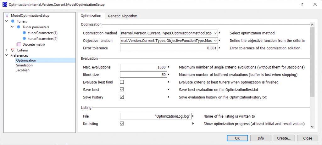Click the 'Select optimization method' description text
The height and width of the screenshot is (145, 322).
coord(252,33)
